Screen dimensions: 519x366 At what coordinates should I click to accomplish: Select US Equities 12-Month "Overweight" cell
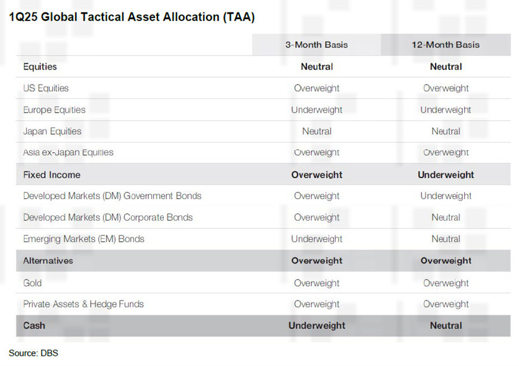(446, 88)
